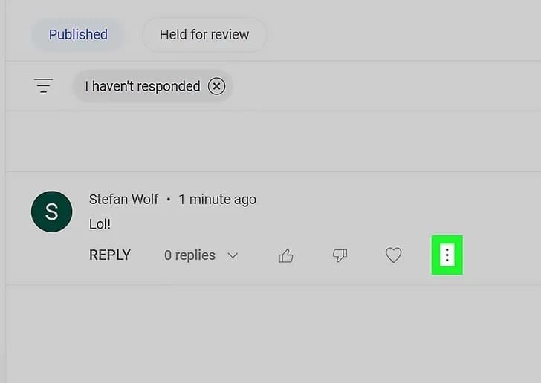Open the three-dot action menu on the comment
Image resolution: width=541 pixels, height=383 pixels.
447,255
